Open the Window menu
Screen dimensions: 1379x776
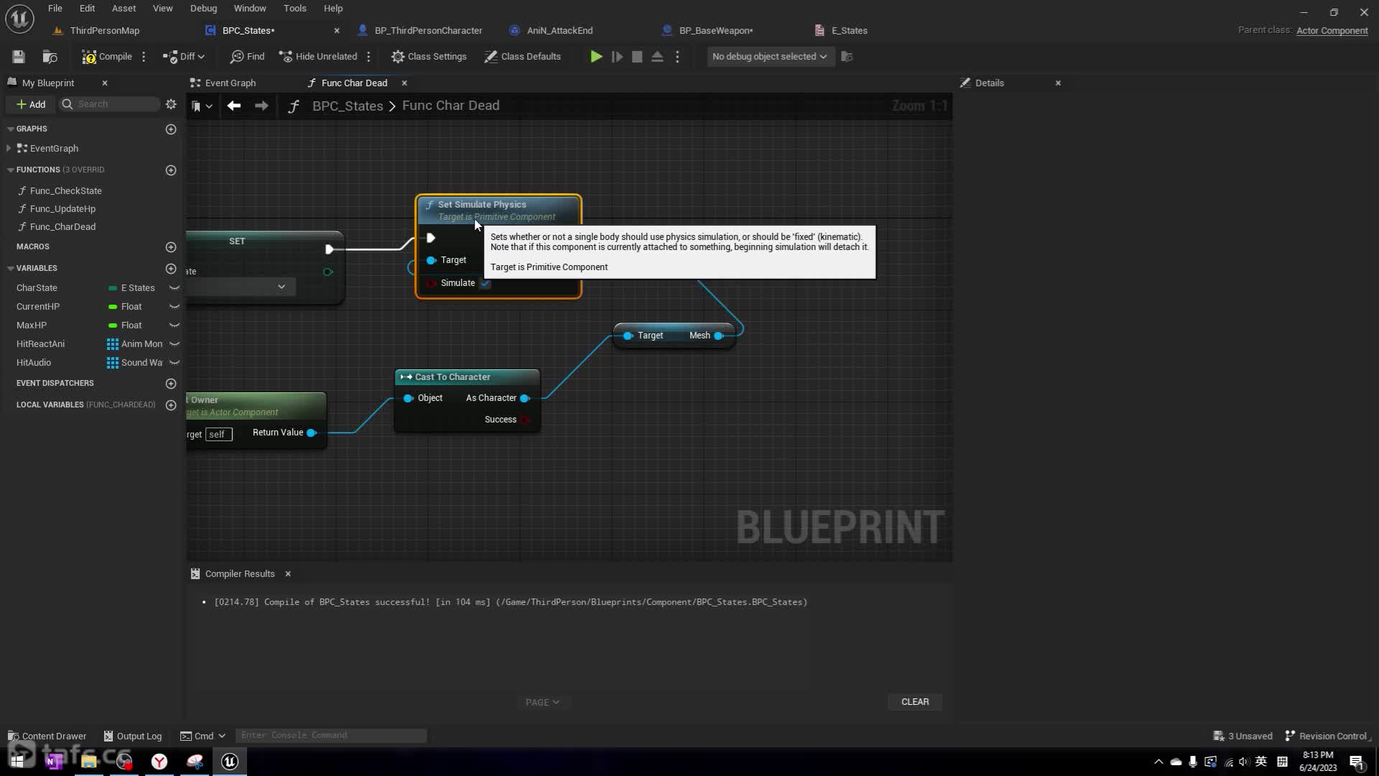click(249, 9)
